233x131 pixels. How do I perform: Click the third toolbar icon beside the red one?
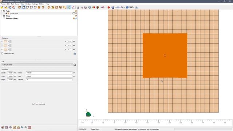(10, 7)
